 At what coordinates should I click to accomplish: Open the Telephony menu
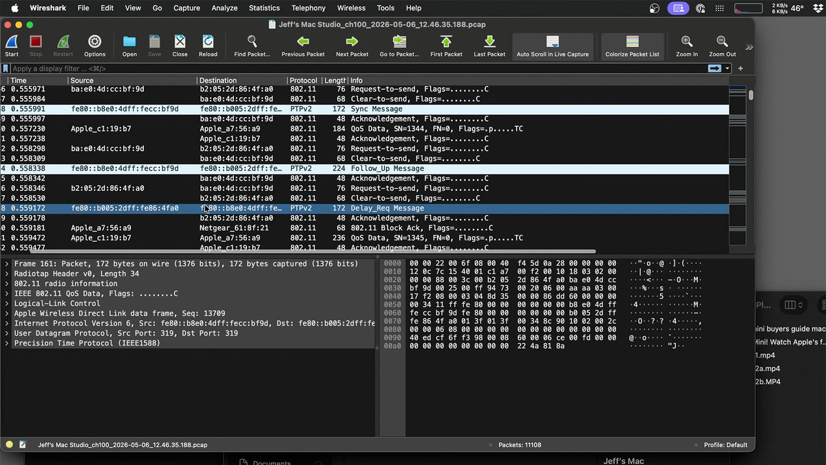click(x=308, y=8)
